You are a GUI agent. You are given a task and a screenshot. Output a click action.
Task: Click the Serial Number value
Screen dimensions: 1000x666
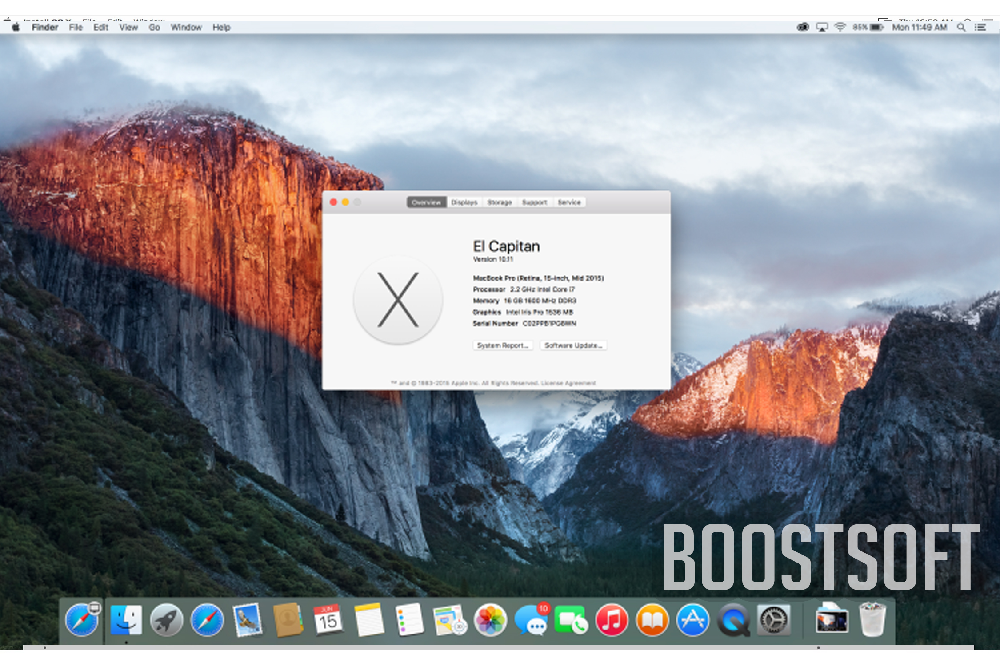click(x=549, y=324)
